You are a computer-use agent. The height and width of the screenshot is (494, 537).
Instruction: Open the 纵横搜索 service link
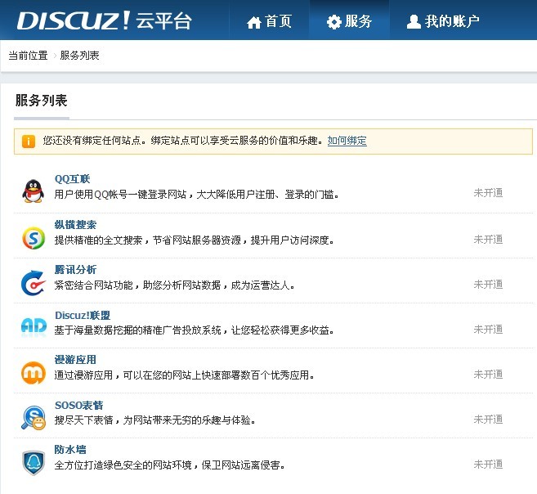(75, 225)
